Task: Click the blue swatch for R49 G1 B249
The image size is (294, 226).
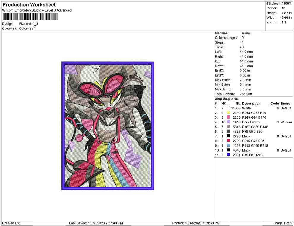Action: (228, 155)
